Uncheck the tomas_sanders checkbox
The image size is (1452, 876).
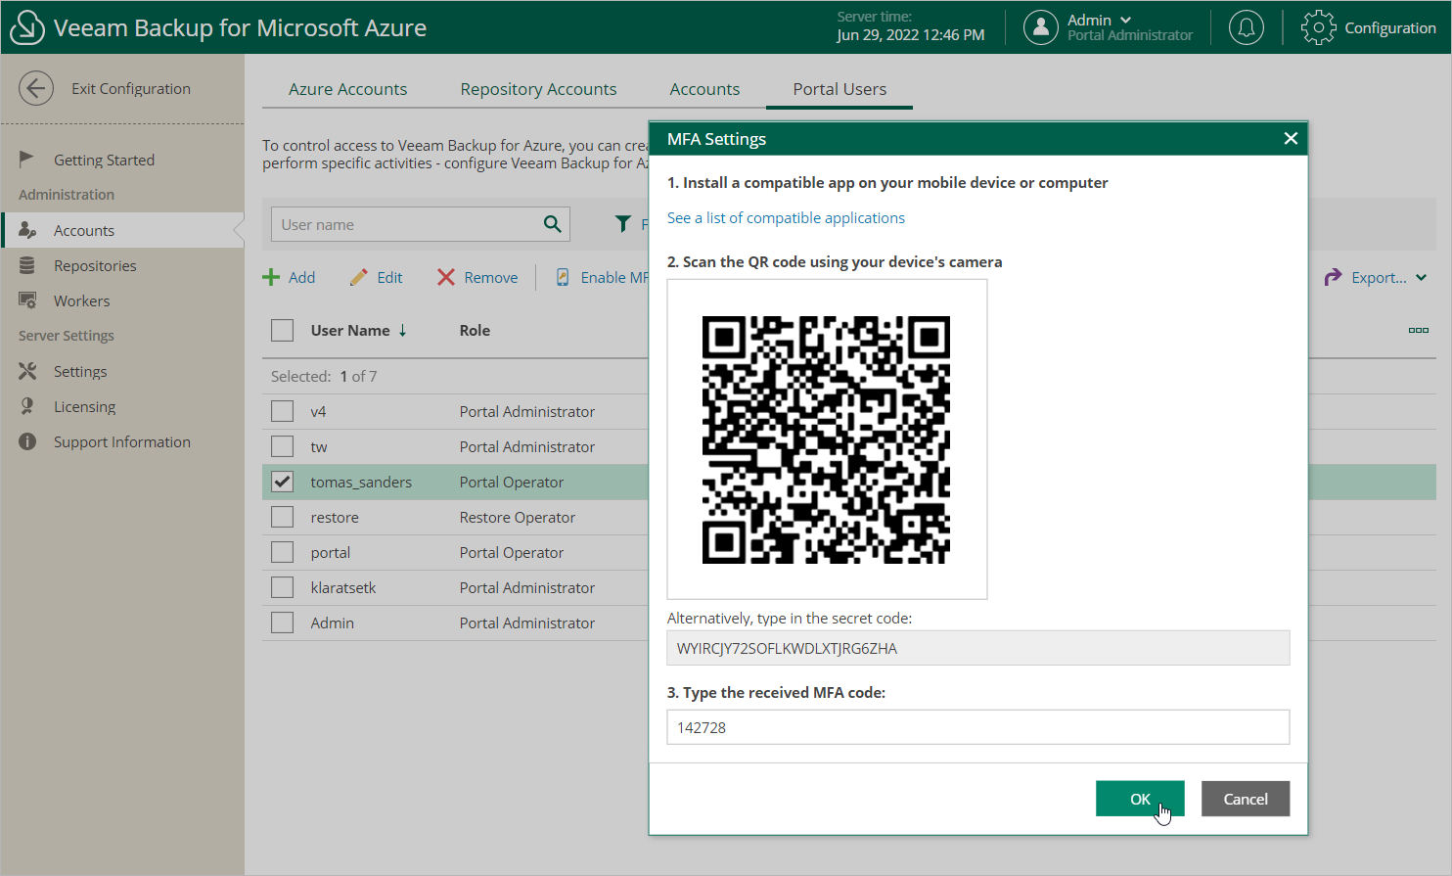(283, 482)
